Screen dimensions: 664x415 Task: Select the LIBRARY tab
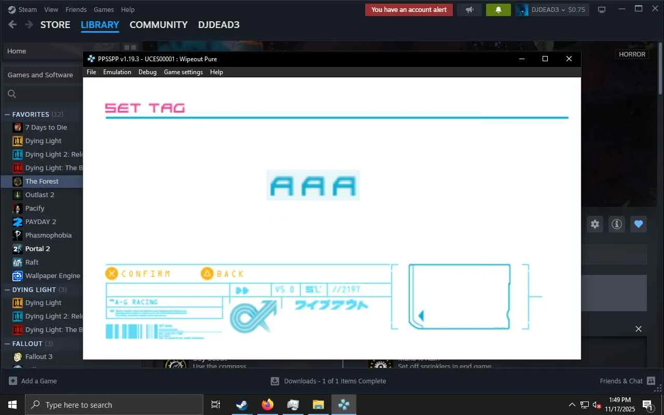[100, 24]
